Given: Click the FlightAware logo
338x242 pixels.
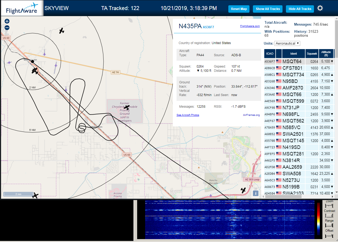Looking at the screenshot, I should pyautogui.click(x=22, y=8).
